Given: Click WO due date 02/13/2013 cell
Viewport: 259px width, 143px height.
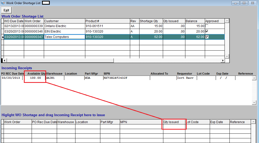Looking at the screenshot, I should [14, 26].
